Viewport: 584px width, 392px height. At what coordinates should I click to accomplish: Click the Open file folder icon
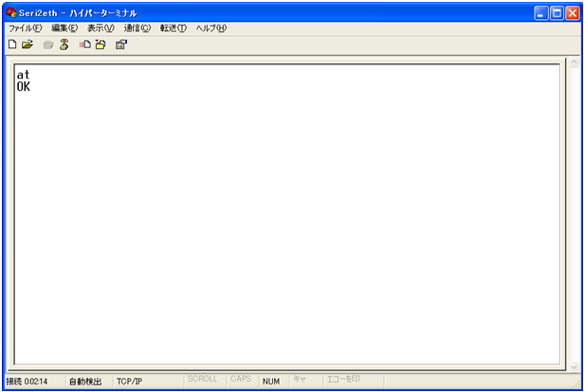(x=27, y=45)
